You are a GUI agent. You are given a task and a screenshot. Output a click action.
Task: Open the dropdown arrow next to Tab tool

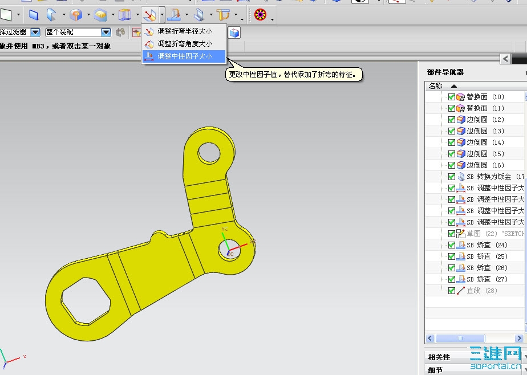coord(18,15)
